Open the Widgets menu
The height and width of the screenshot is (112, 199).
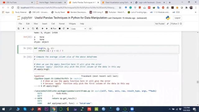click(72, 24)
